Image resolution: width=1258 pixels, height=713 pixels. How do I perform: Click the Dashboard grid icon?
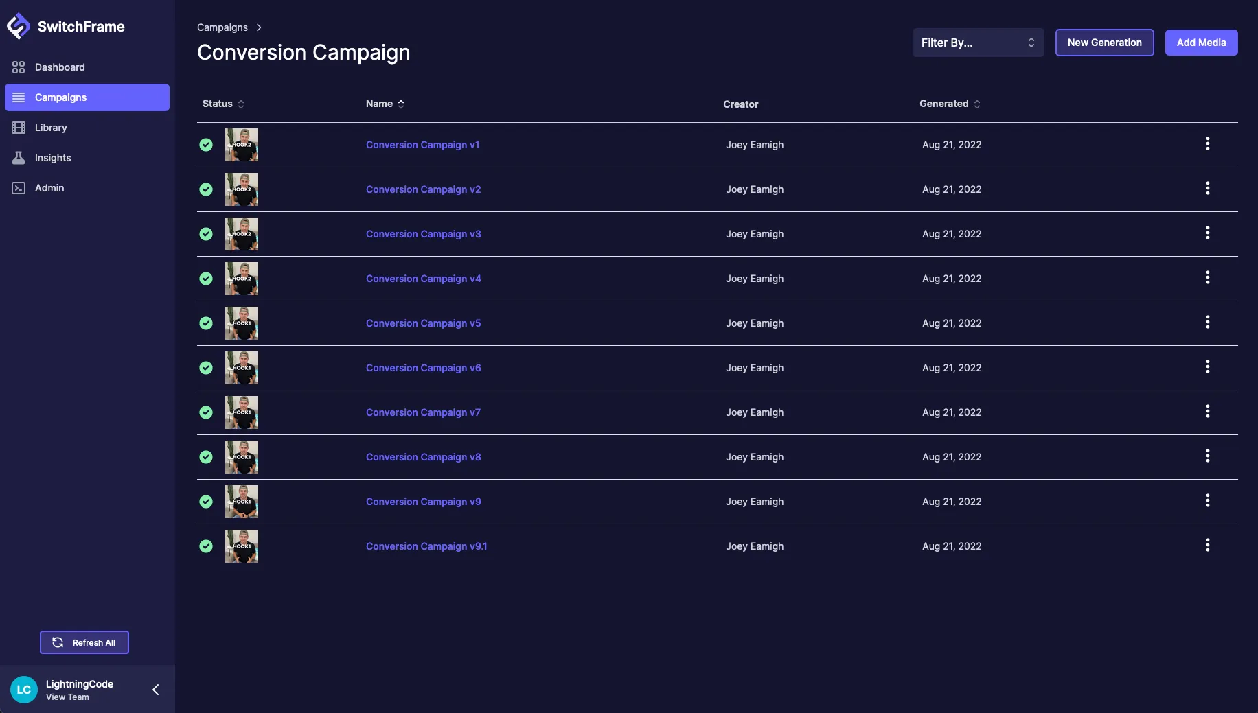pyautogui.click(x=19, y=67)
